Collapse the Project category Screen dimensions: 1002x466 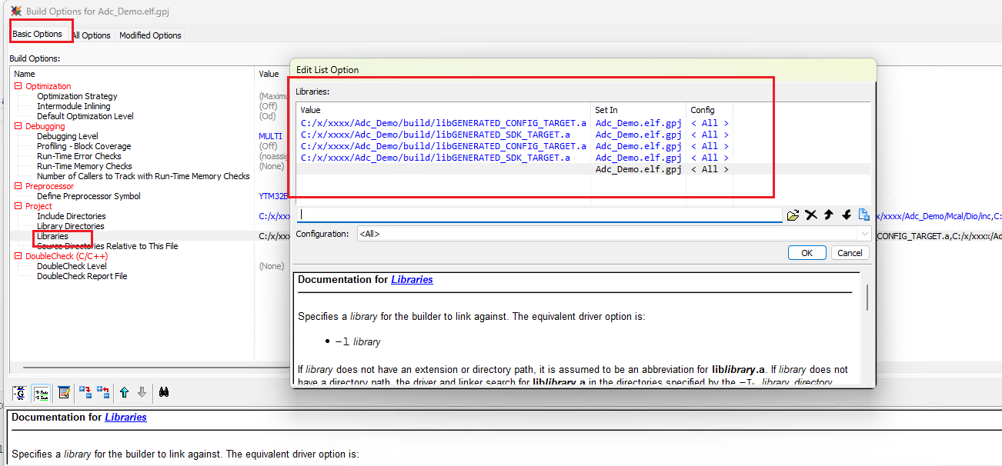coord(18,206)
